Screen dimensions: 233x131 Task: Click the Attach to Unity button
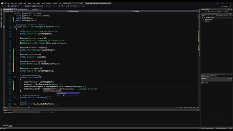(x=47, y=6)
